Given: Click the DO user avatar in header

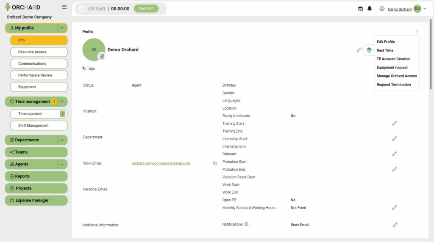Looking at the screenshot, I should tap(417, 8).
